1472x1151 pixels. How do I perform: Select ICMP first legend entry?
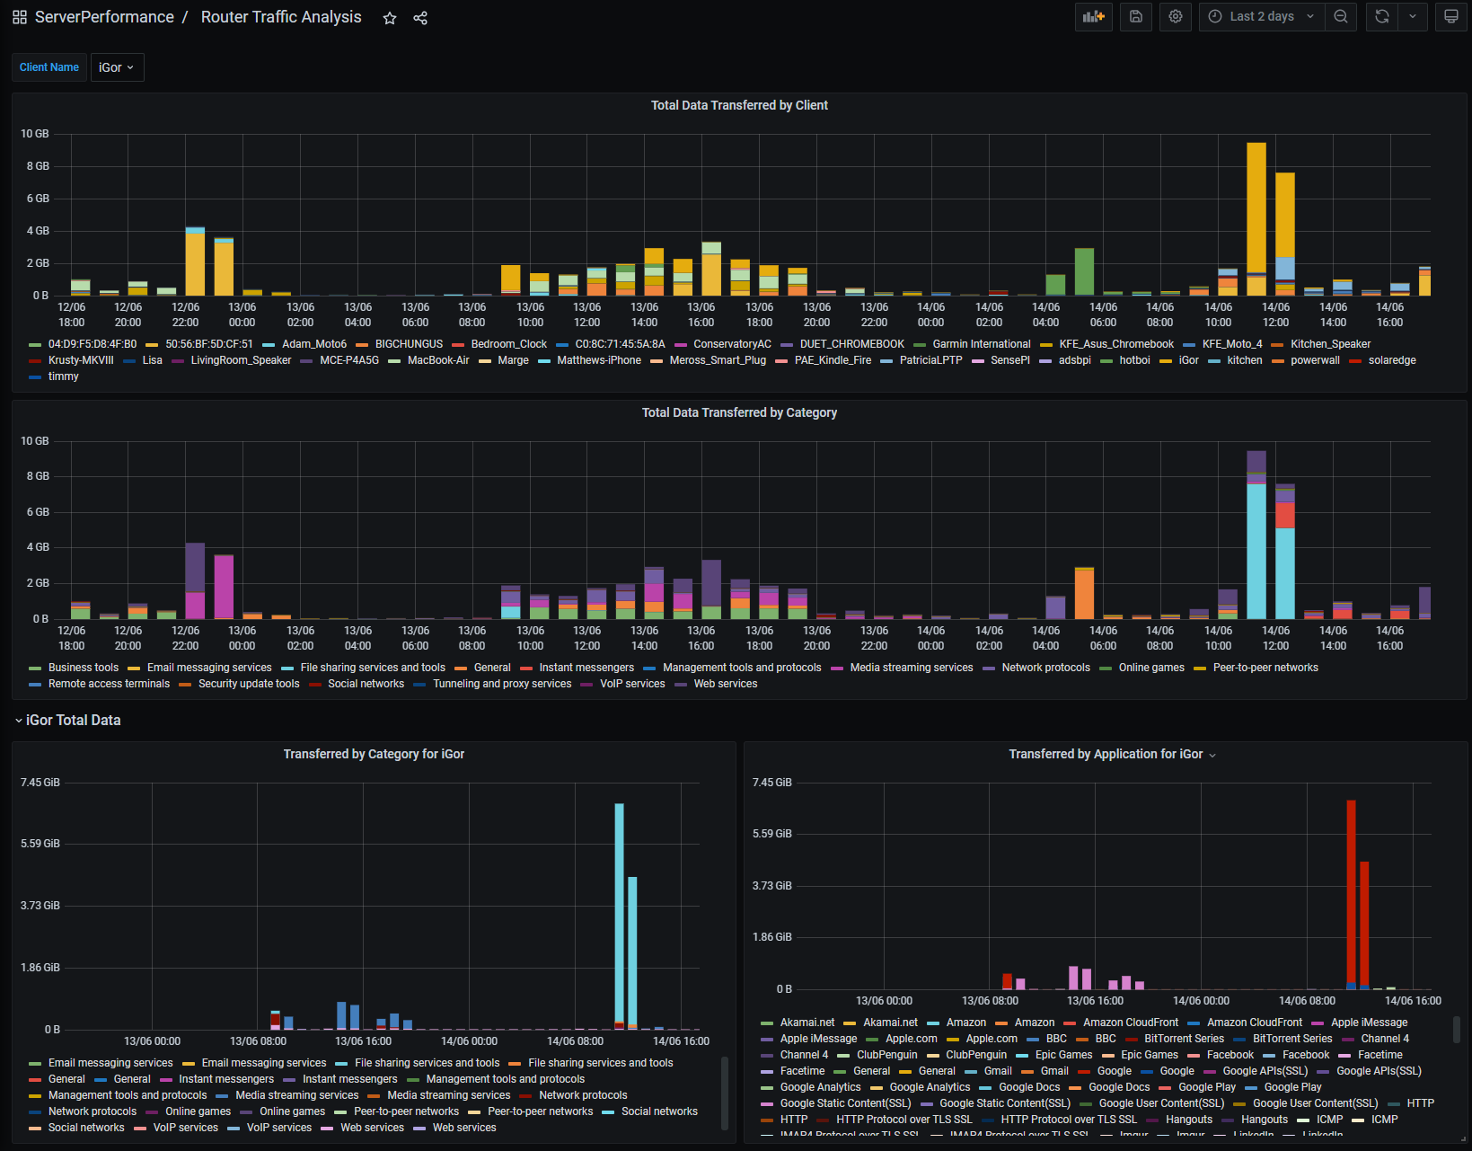coord(1329,1120)
